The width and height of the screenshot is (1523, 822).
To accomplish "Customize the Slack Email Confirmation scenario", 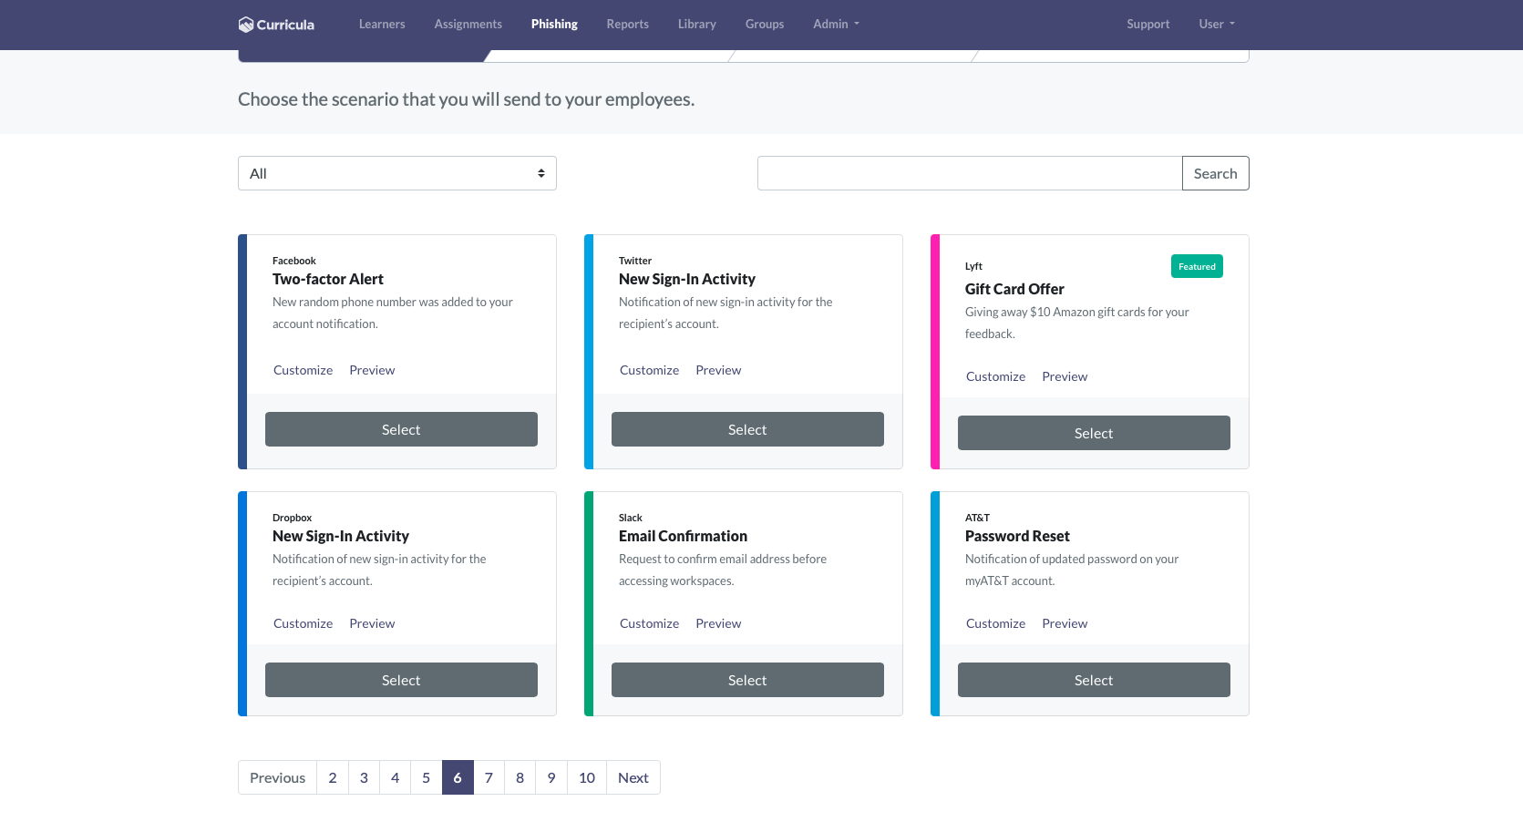I will tap(650, 623).
